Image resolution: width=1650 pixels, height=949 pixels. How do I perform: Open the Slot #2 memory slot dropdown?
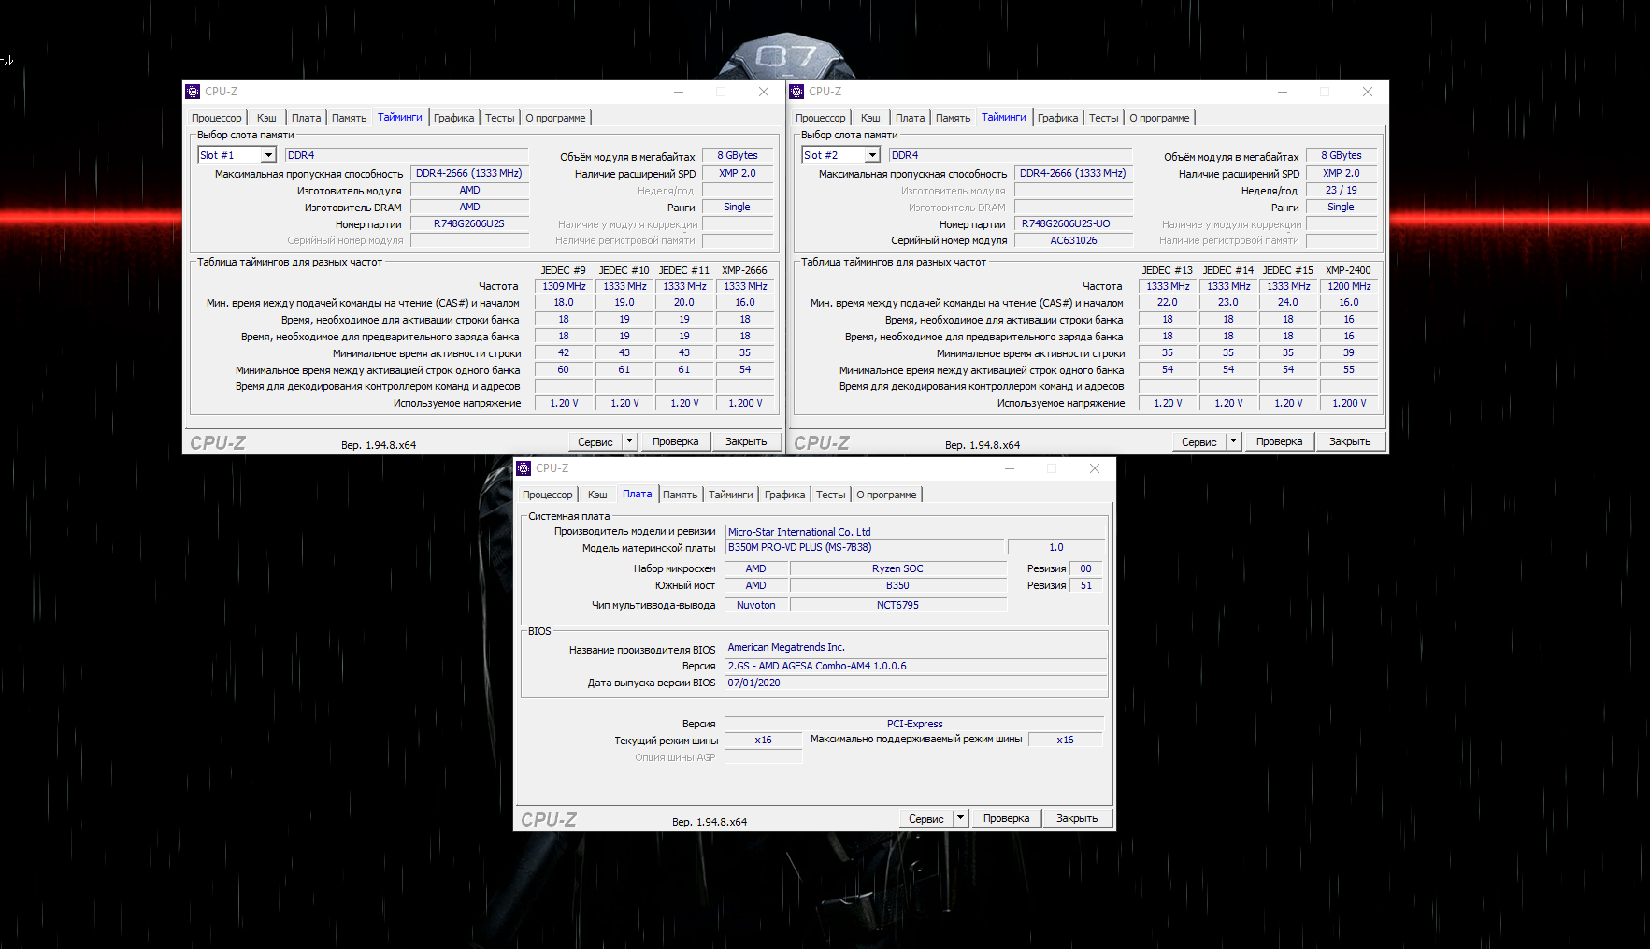pyautogui.click(x=872, y=155)
